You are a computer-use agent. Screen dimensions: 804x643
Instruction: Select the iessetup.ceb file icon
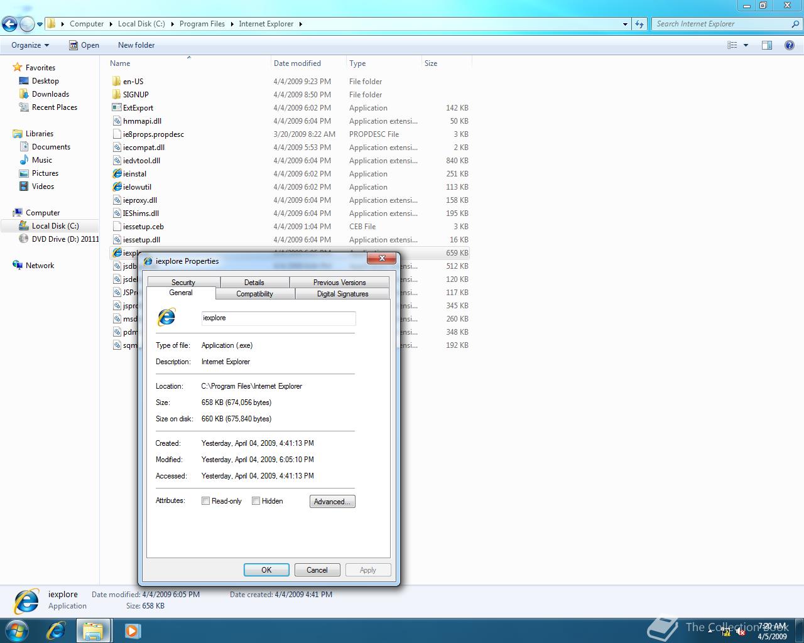tap(116, 227)
